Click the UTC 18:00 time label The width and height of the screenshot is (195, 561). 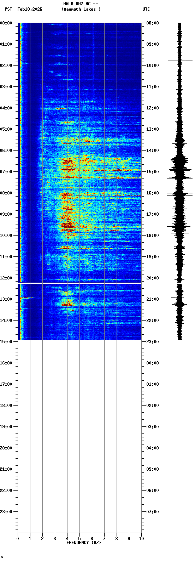[153, 236]
